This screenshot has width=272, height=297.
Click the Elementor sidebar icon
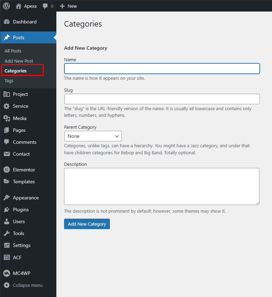tap(6, 170)
